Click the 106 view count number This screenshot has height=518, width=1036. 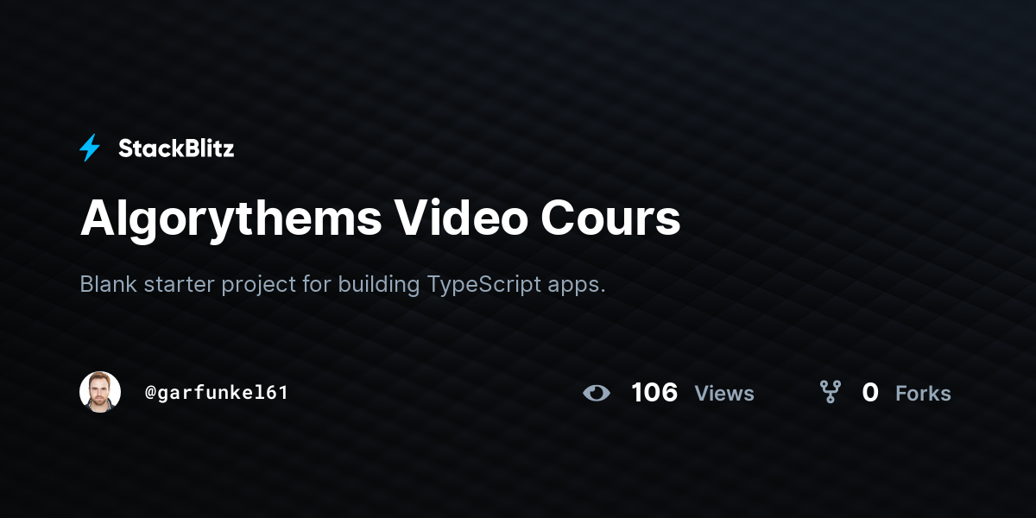654,393
